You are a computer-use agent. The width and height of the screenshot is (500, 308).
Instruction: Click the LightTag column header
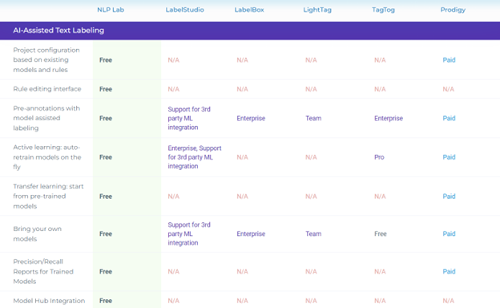point(317,10)
